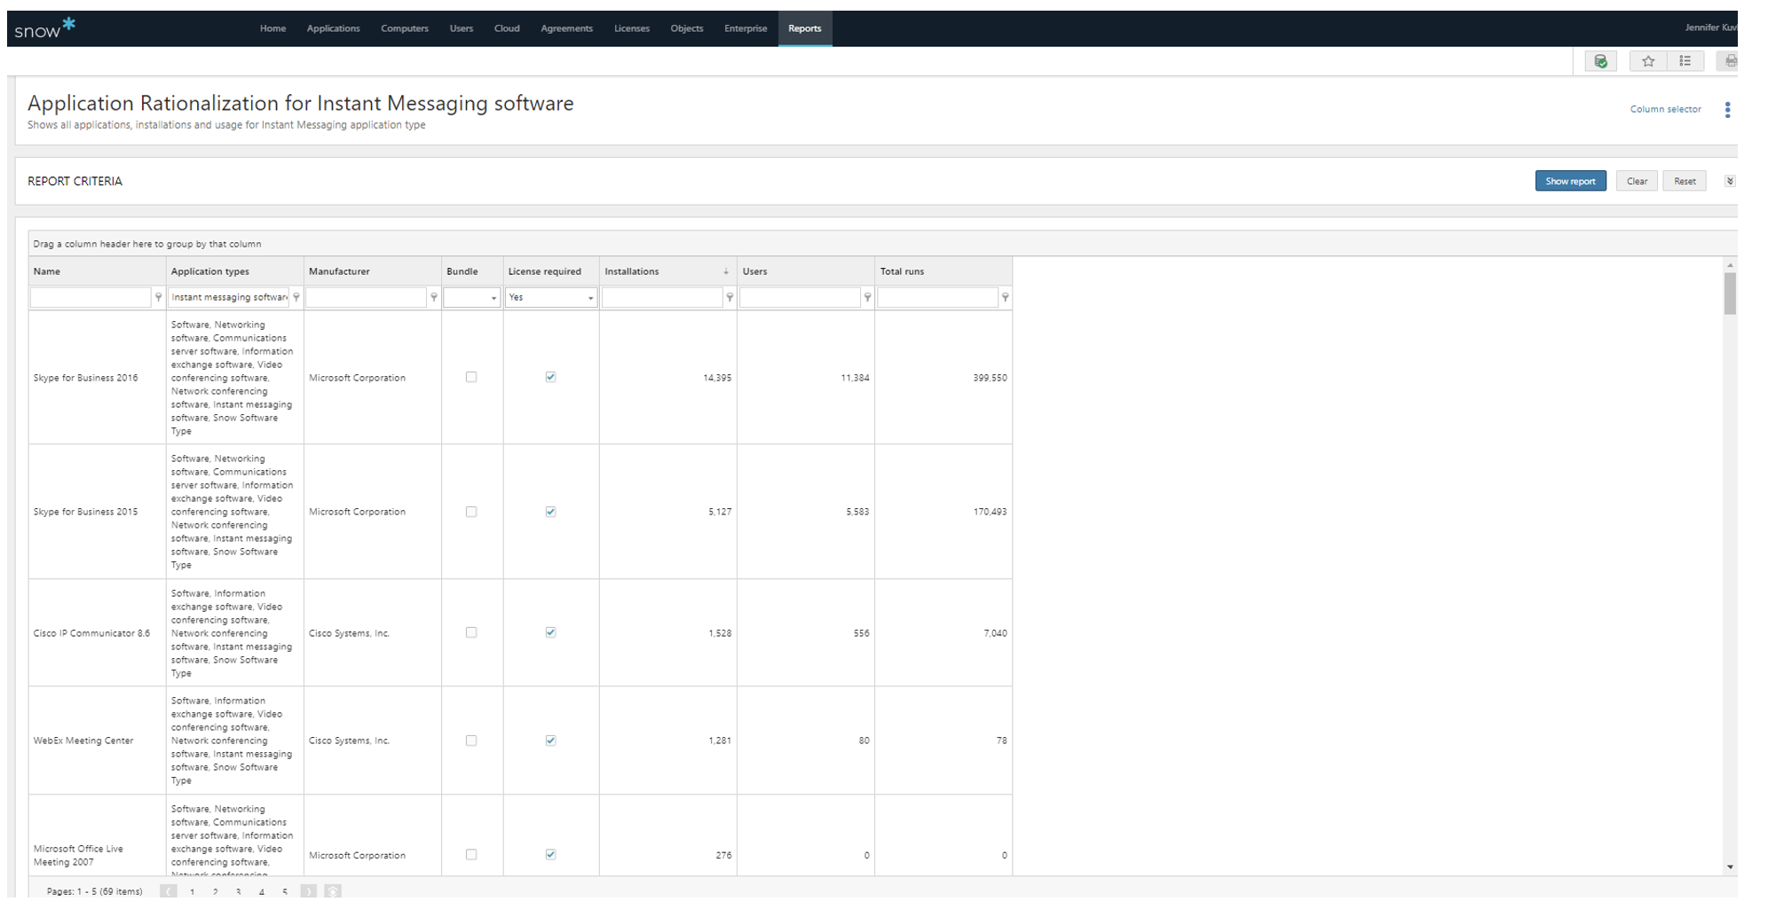This screenshot has height=917, width=1768.
Task: Open the list view icon in toolbar
Action: pyautogui.click(x=1685, y=61)
